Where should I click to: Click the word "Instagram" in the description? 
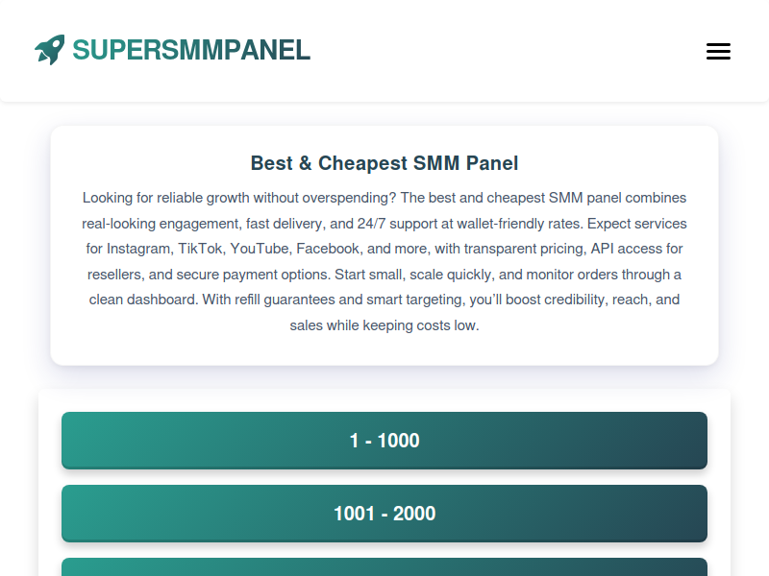138,249
